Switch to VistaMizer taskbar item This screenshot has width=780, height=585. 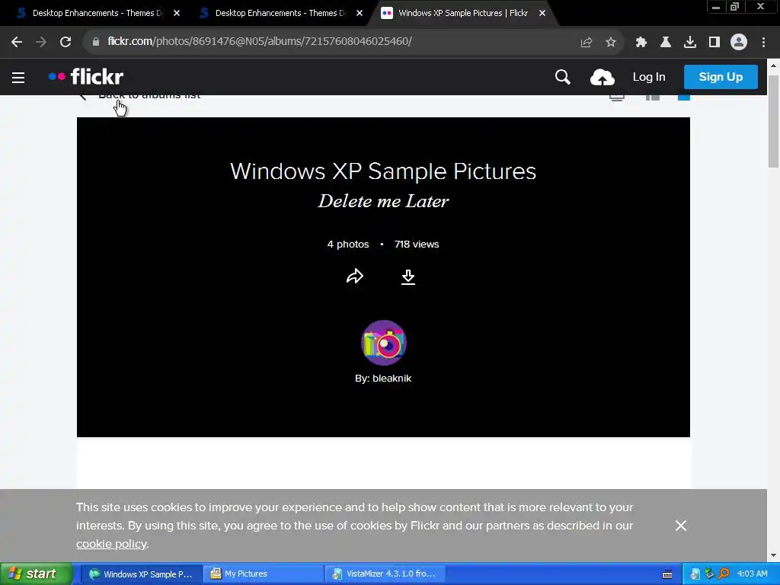coord(385,574)
